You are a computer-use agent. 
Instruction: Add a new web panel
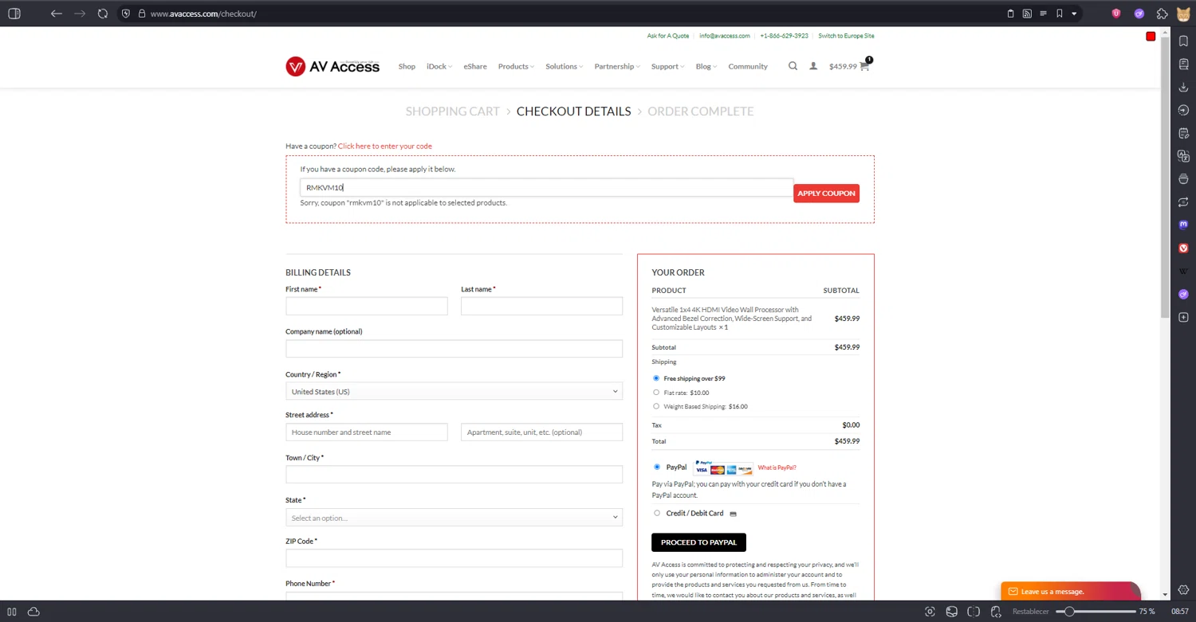click(1183, 318)
